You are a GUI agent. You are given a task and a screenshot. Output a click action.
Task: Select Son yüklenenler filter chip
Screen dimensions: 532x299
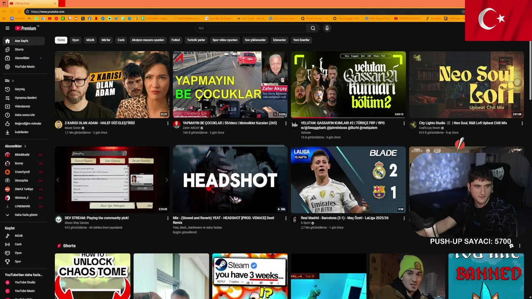[255, 40]
